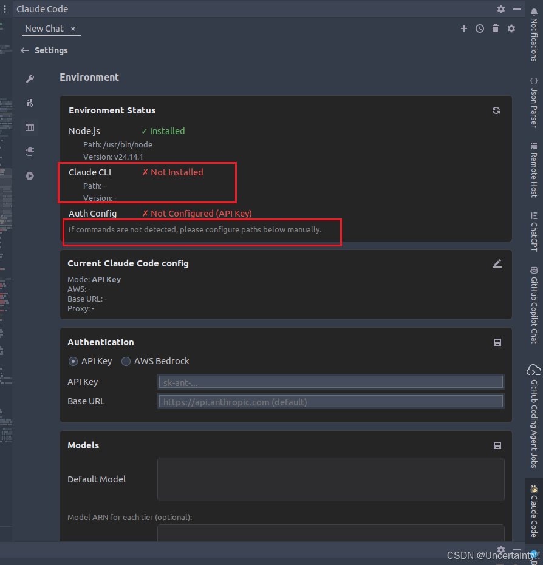This screenshot has height=565, width=543.
Task: Delete chat with the trash icon
Action: click(x=496, y=29)
